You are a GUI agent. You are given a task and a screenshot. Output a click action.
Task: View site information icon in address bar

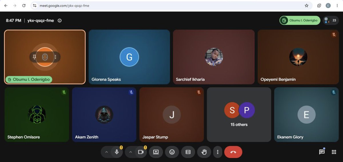click(x=35, y=5)
